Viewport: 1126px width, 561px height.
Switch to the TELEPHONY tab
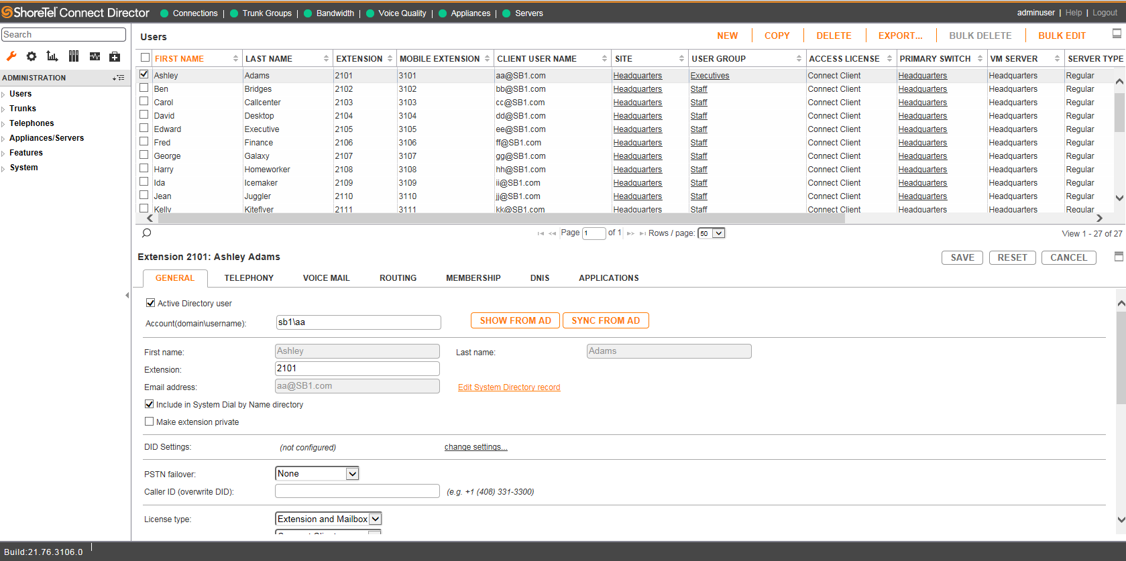pyautogui.click(x=249, y=278)
